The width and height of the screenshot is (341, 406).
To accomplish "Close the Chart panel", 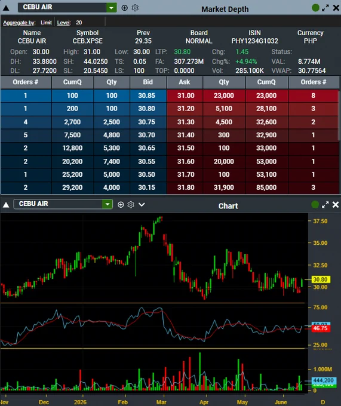I will 336,205.
